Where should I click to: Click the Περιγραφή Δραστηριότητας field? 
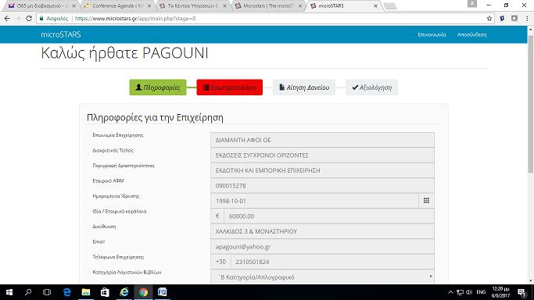coord(322,170)
